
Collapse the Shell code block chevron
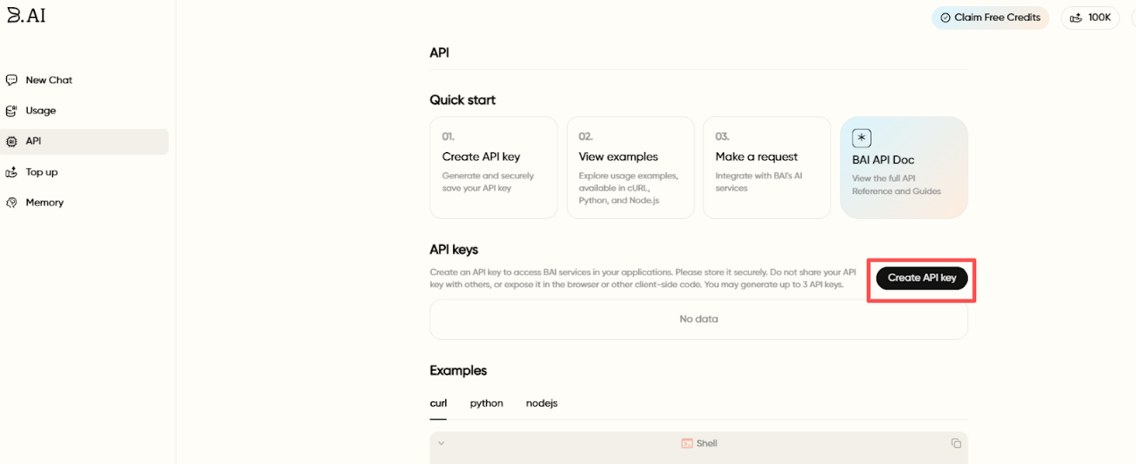click(441, 443)
